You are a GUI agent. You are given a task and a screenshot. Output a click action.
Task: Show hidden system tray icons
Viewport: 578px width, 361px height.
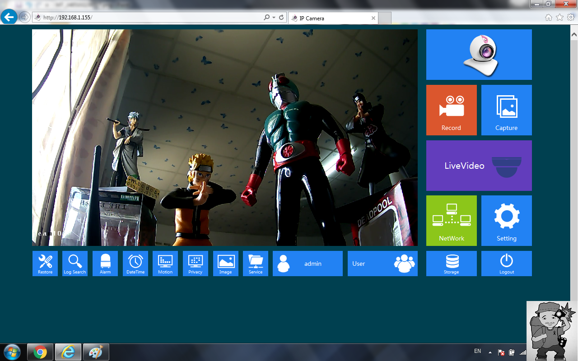pos(489,352)
